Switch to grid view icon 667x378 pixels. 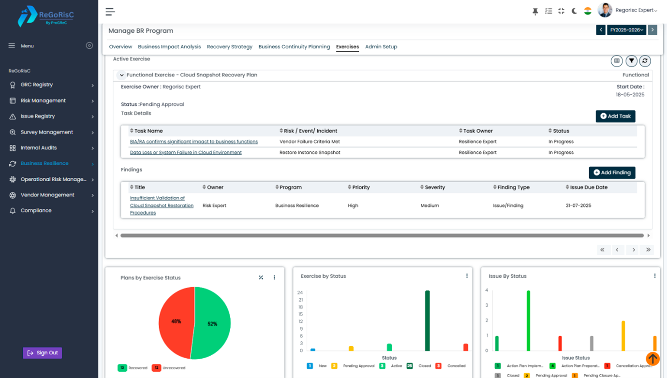coord(617,61)
